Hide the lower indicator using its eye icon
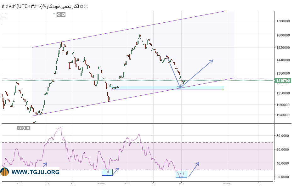Viewport: 300px width, 192px height. 19,128
